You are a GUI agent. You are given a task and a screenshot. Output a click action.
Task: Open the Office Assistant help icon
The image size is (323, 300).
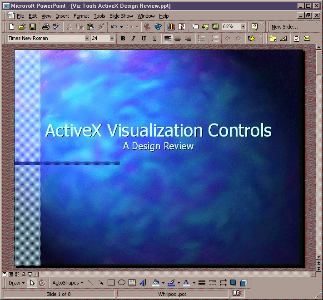[254, 26]
